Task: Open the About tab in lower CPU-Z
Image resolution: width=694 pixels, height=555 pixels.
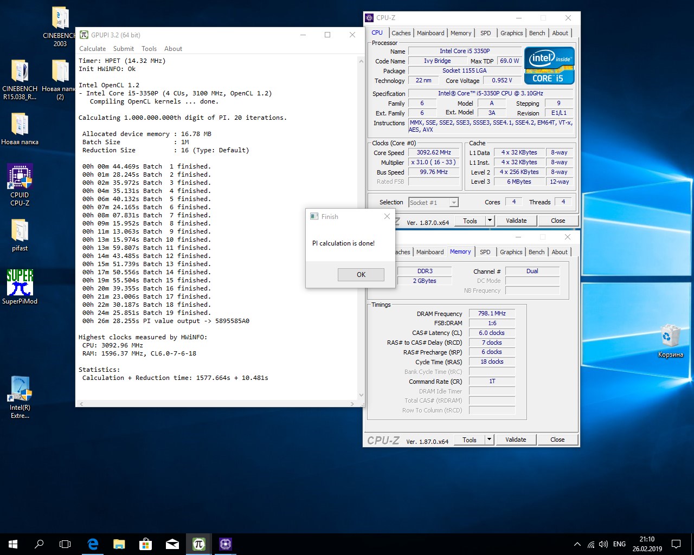Action: pyautogui.click(x=560, y=252)
